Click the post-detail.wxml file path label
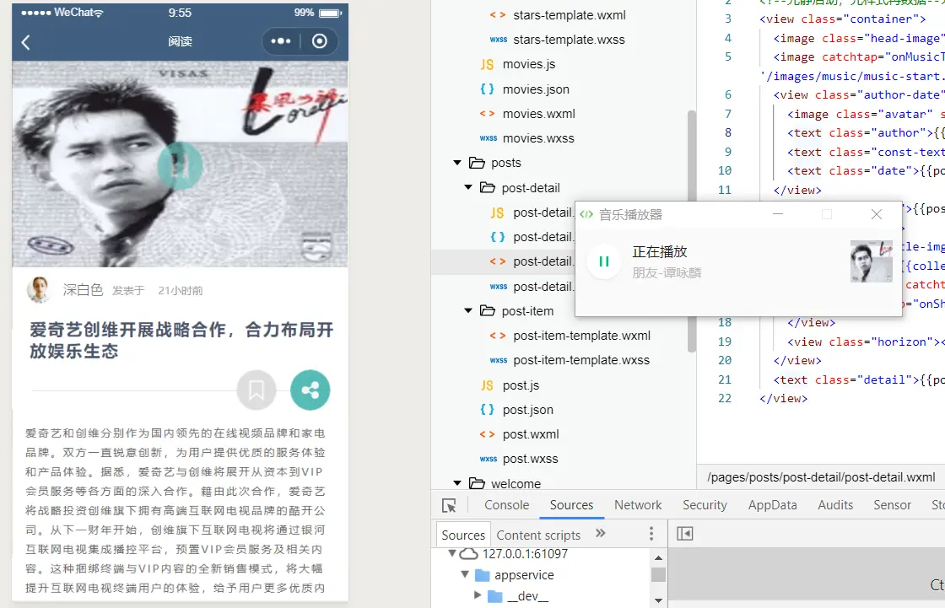The width and height of the screenshot is (945, 608). [x=821, y=477]
